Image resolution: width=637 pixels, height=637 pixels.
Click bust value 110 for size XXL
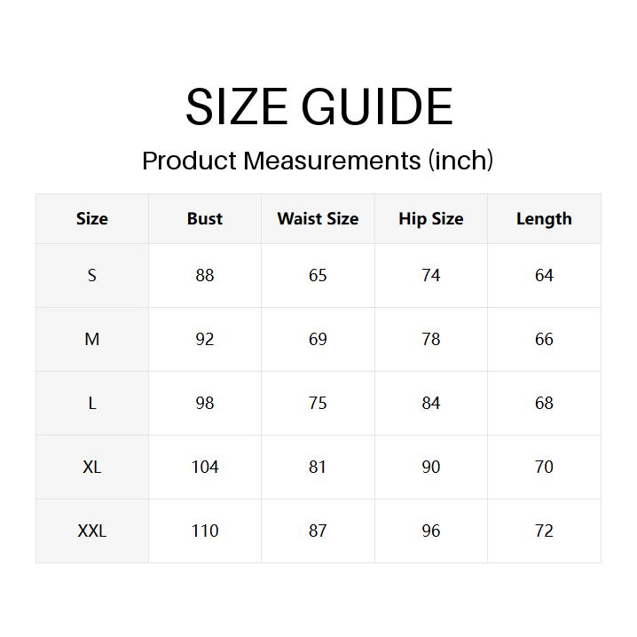click(x=205, y=531)
